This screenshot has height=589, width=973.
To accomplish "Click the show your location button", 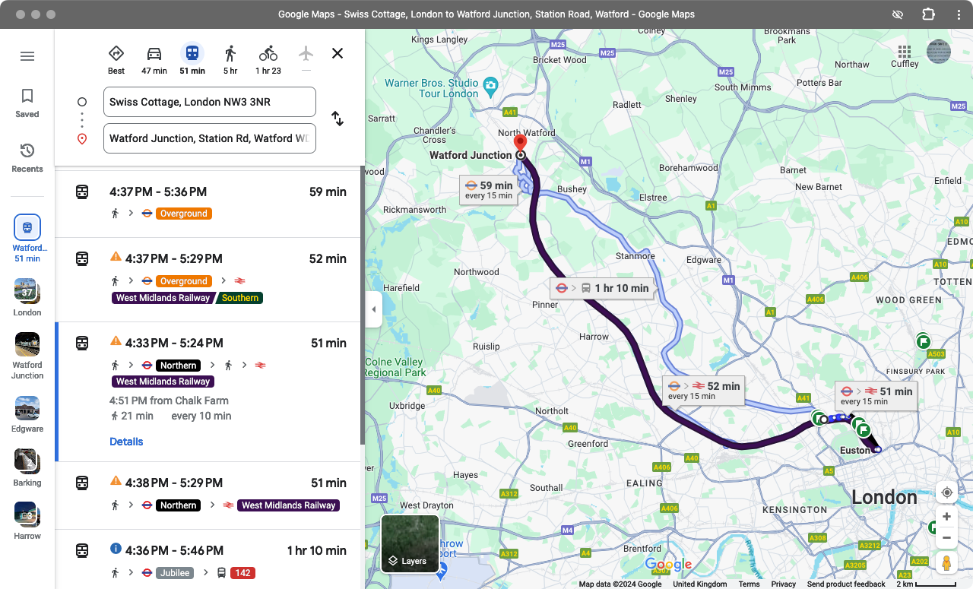I will tap(946, 492).
